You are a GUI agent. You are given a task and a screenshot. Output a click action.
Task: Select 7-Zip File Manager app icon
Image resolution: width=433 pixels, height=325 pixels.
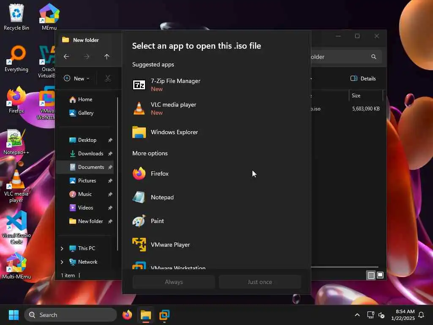(139, 85)
